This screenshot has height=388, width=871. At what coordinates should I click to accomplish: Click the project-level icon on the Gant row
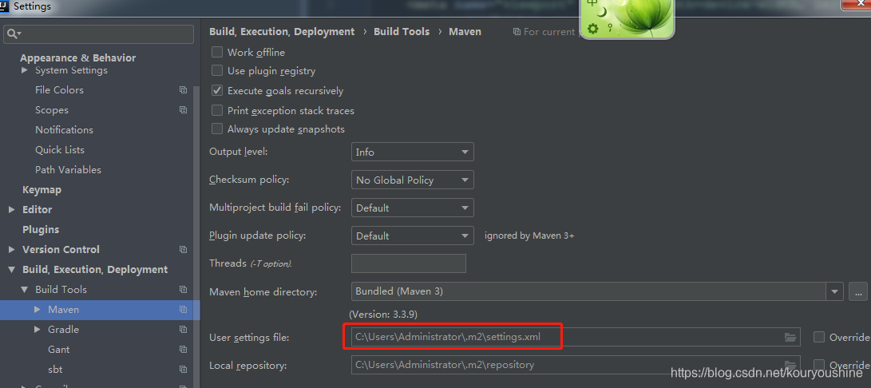pos(184,350)
